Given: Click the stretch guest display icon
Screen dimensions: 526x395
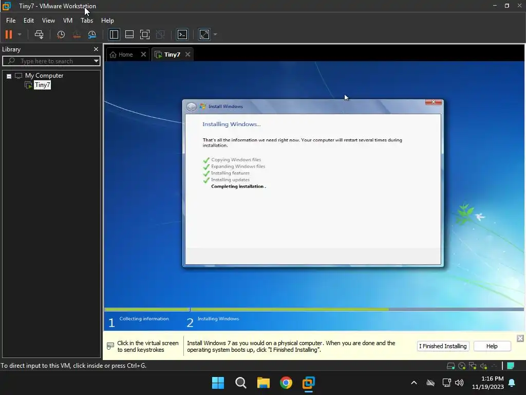Looking at the screenshot, I should tap(204, 34).
